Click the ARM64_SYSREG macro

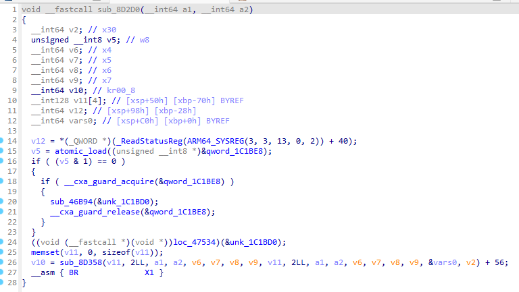pos(215,141)
